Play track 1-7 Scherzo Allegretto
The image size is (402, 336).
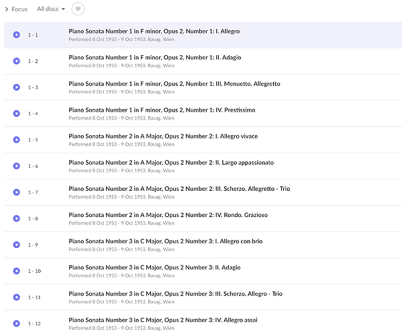16,192
